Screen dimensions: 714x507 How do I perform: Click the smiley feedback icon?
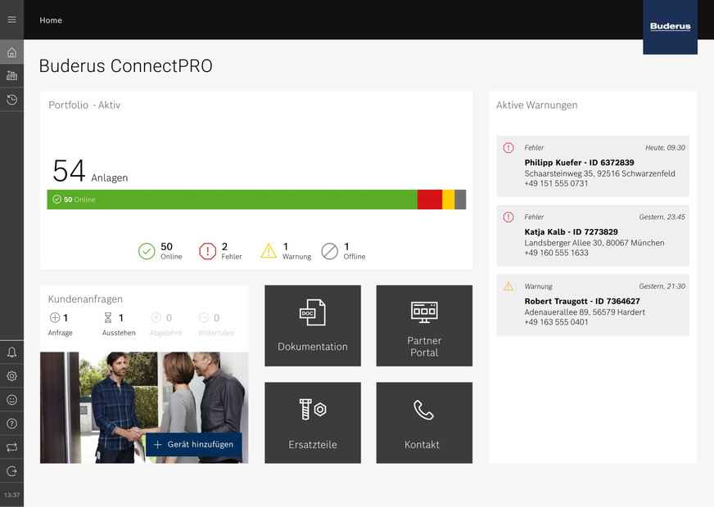point(11,400)
